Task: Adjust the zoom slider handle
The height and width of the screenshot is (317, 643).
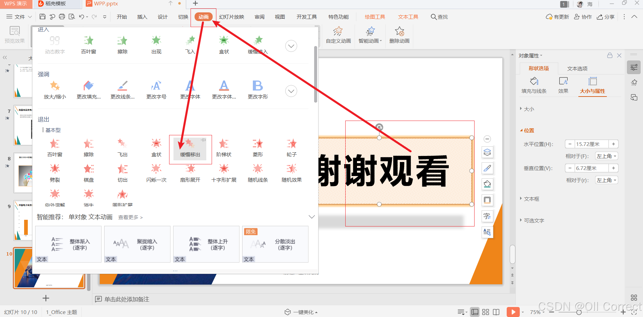Action: point(579,312)
